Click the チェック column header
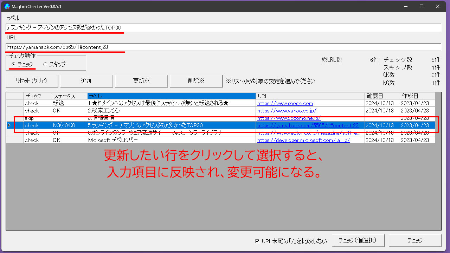Image resolution: width=450 pixels, height=253 pixels. point(38,96)
